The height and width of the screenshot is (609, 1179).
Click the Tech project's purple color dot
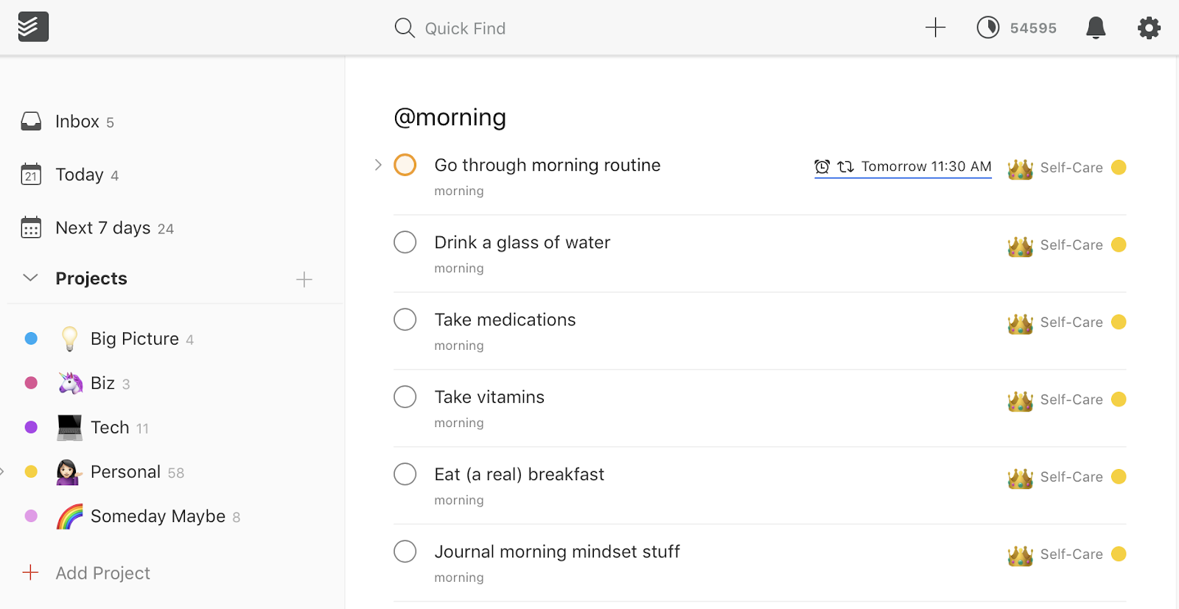(30, 427)
